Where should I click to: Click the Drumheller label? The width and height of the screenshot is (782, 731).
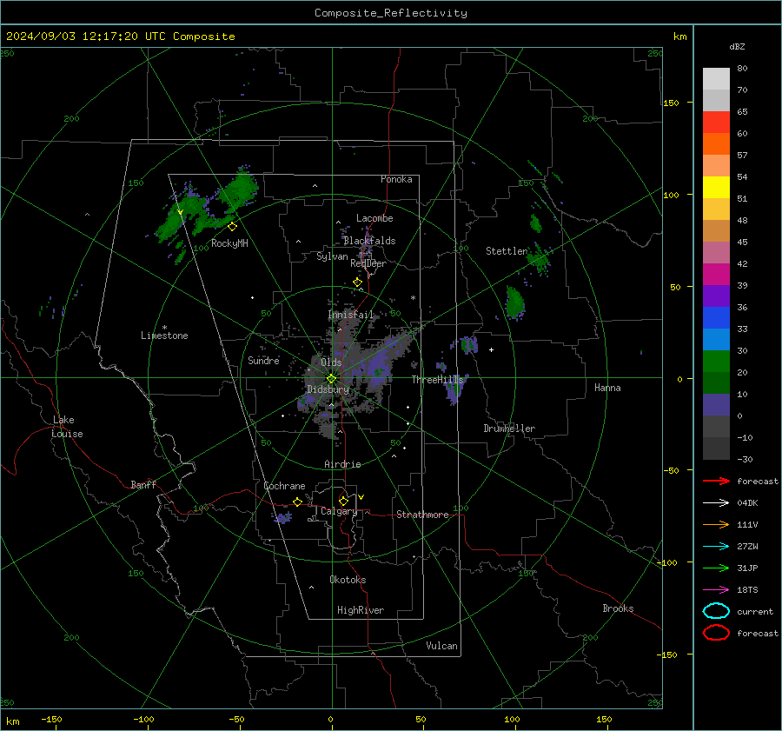(509, 429)
